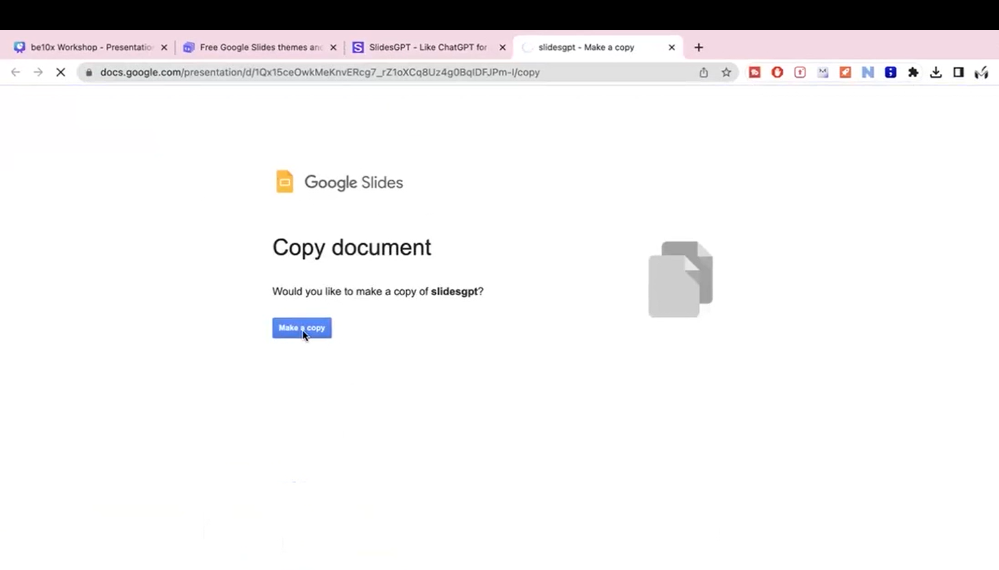
Task: Click the bold slidesgpt file name
Action: (454, 292)
